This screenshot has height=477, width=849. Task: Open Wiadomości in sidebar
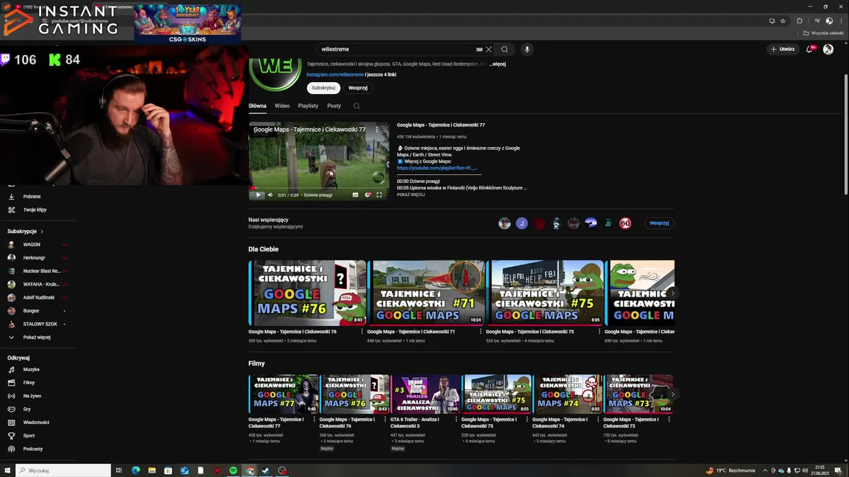point(37,423)
